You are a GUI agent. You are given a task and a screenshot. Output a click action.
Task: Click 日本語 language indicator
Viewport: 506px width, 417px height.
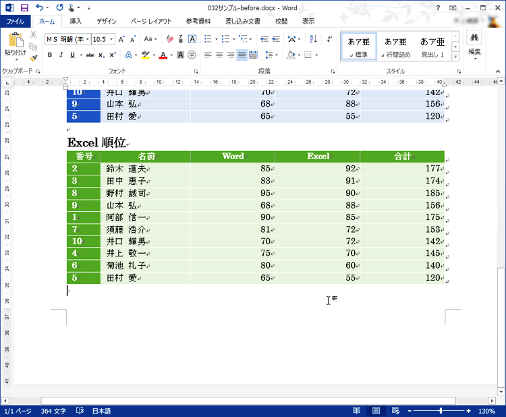pos(101,411)
